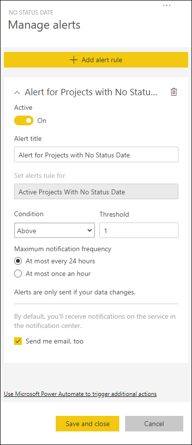
Task: Click the Send me email, too label
Action: 54,341
